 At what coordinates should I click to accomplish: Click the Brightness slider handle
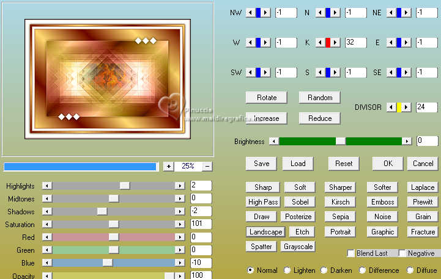pos(341,141)
